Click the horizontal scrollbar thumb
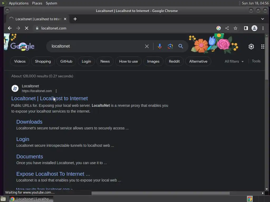The width and height of the screenshot is (270, 202). pos(161,193)
